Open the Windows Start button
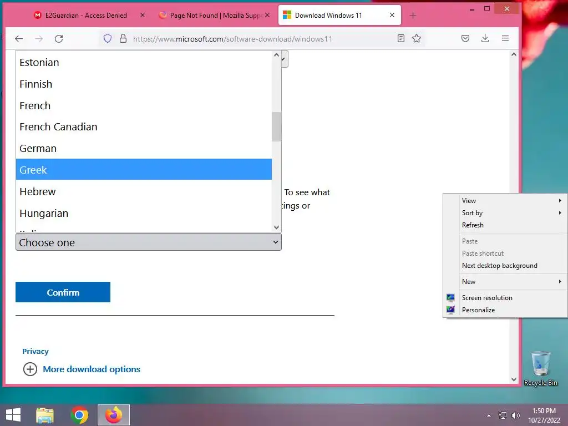Screen dimensions: 568x426 tap(13, 415)
